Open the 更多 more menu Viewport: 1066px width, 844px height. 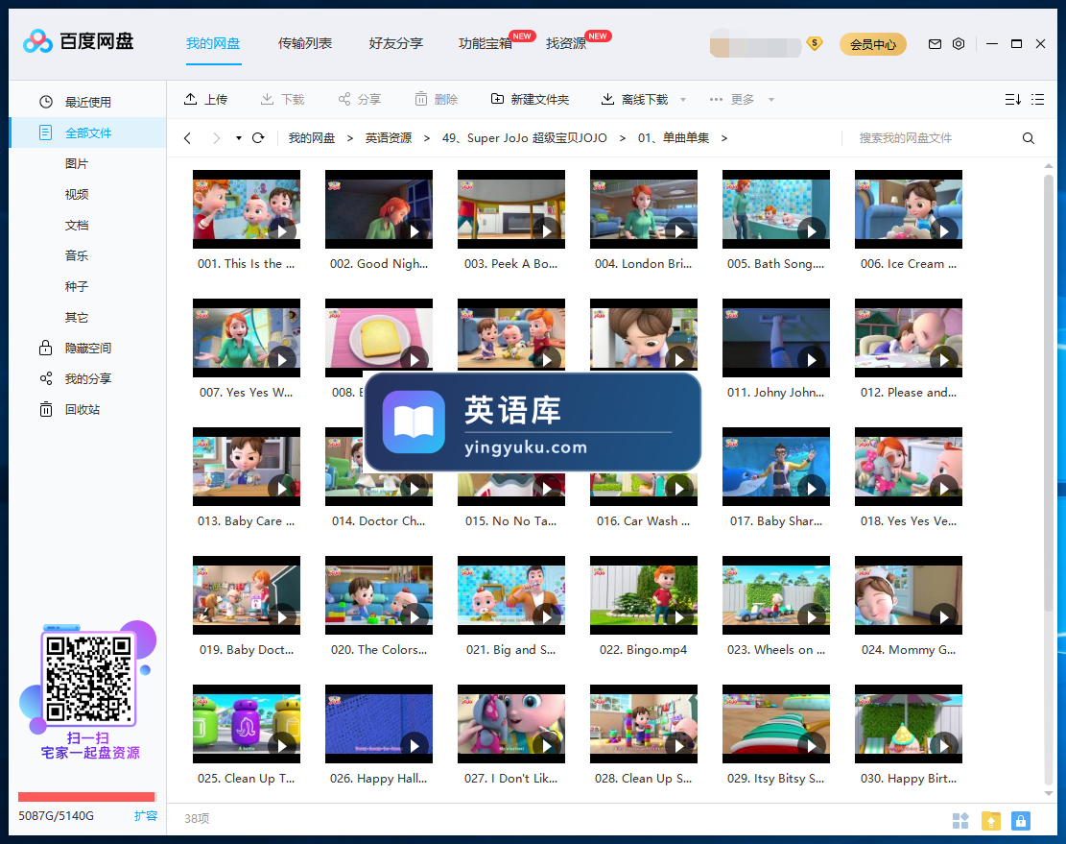coord(731,100)
